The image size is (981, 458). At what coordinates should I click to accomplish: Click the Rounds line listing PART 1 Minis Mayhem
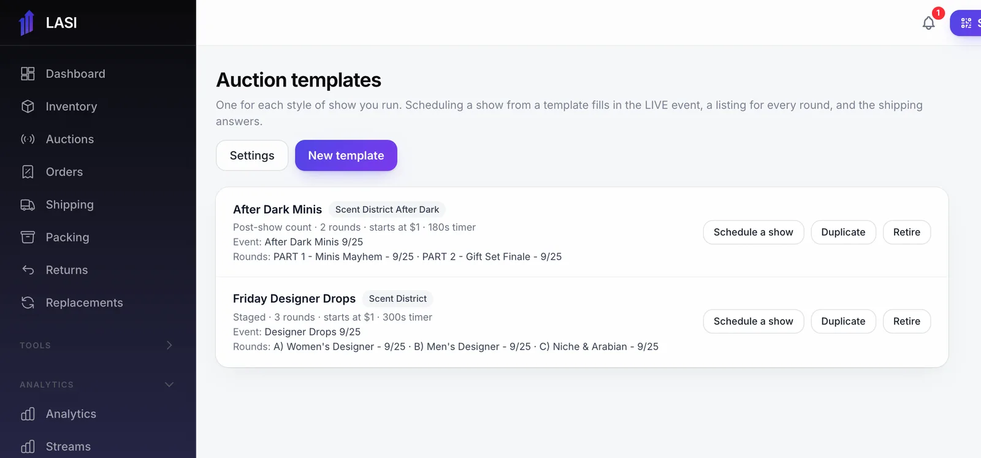pos(397,257)
